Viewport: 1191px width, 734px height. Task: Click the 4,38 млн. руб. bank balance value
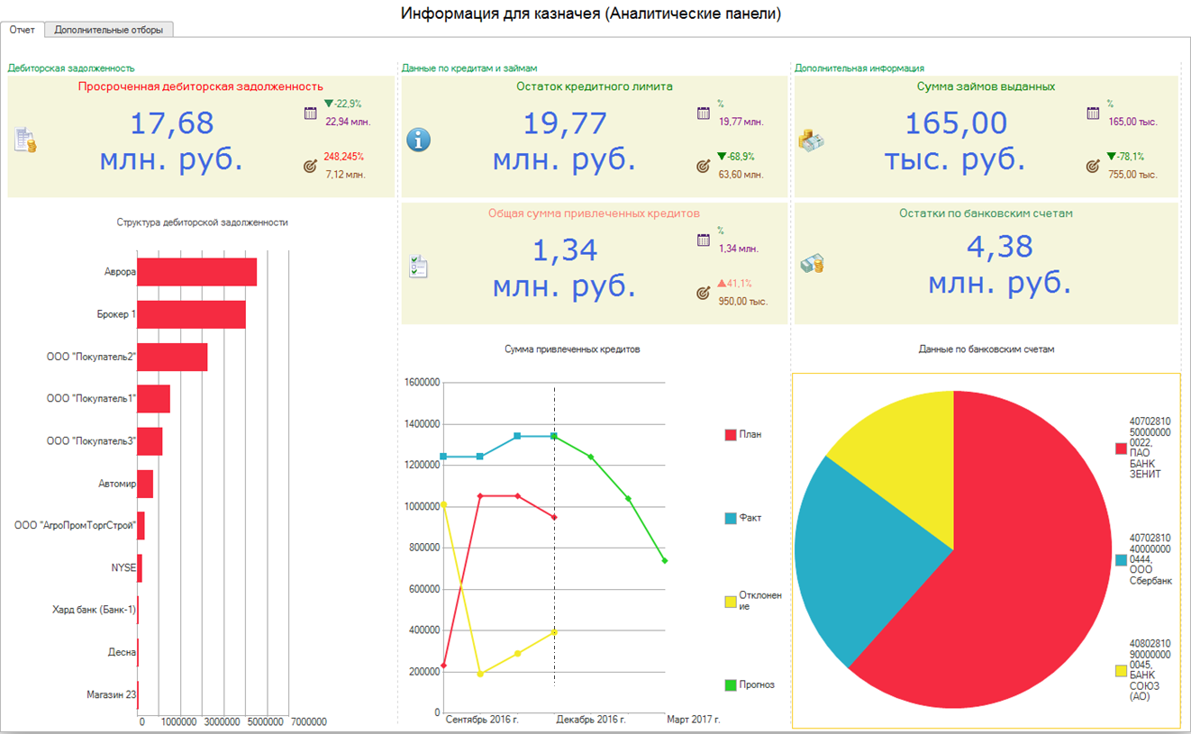pos(1000,264)
